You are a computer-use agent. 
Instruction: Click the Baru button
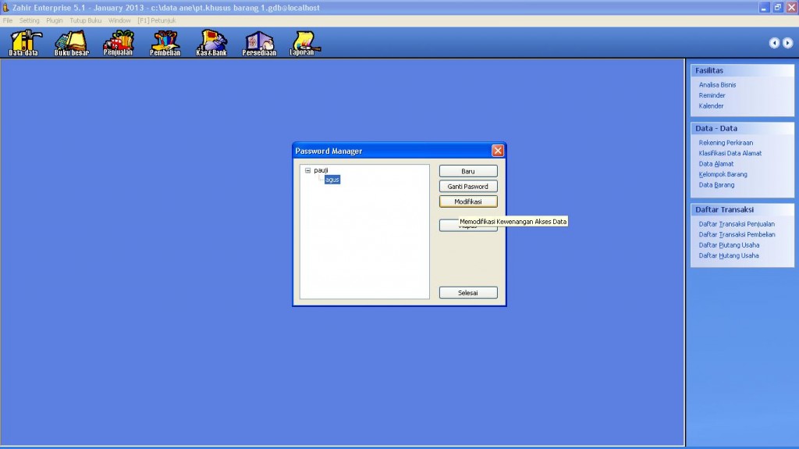[468, 171]
